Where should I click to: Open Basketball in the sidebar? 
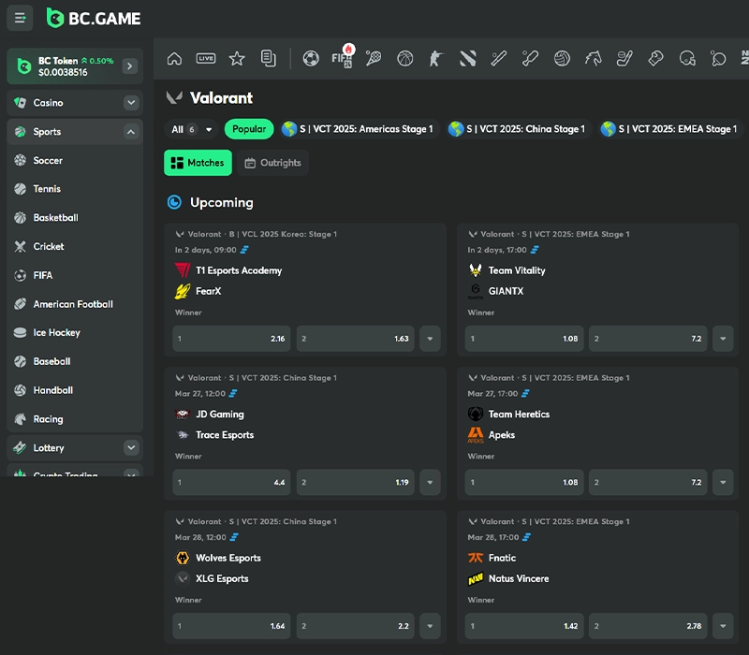[75, 218]
